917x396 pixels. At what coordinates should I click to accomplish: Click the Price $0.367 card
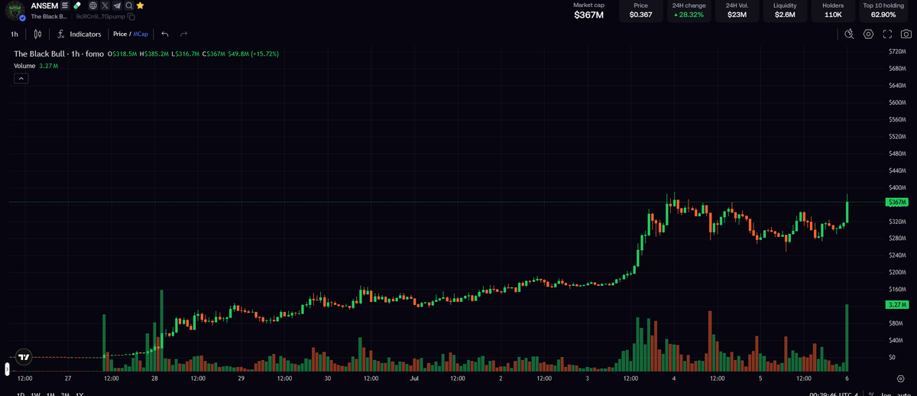pyautogui.click(x=640, y=11)
